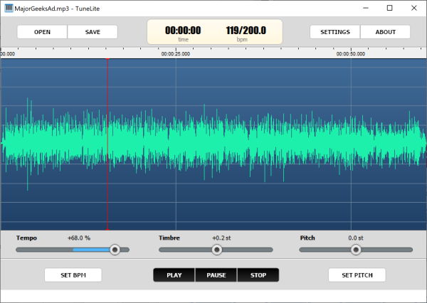The height and width of the screenshot is (303, 427).
Task: Click the elapsed time display 00:00:00
Action: point(183,31)
